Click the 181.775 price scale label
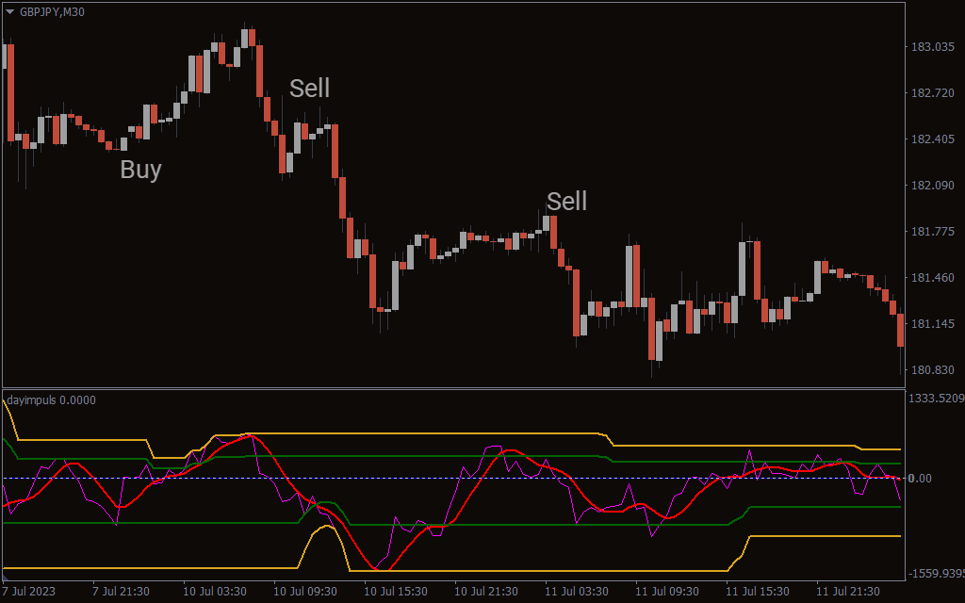The image size is (965, 603). tap(933, 232)
